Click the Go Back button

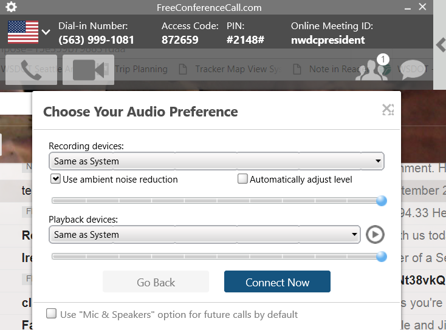click(156, 281)
